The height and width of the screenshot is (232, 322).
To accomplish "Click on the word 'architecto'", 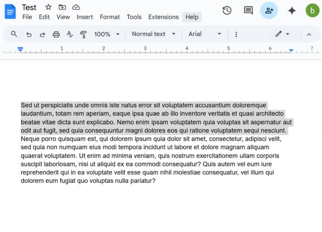I will (270, 114).
